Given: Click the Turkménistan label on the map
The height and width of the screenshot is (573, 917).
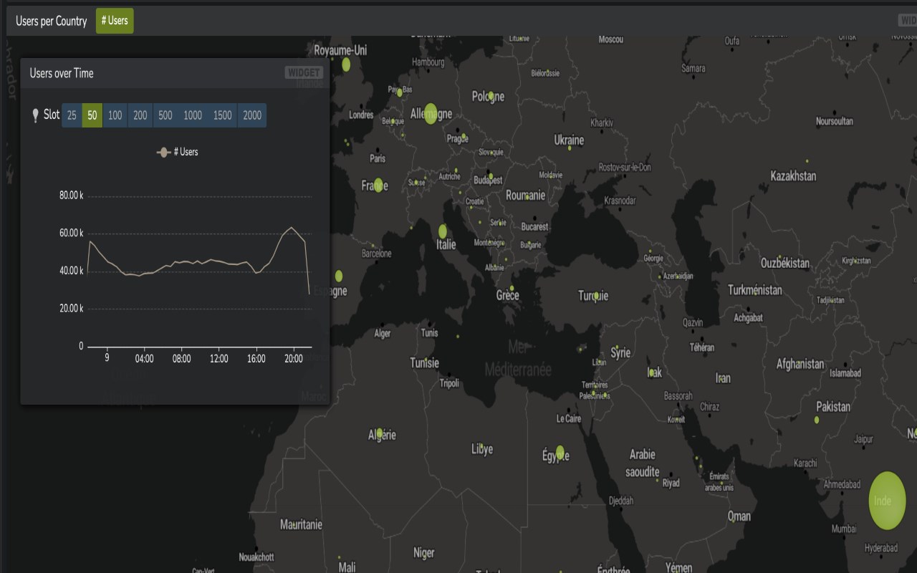Looking at the screenshot, I should [755, 290].
